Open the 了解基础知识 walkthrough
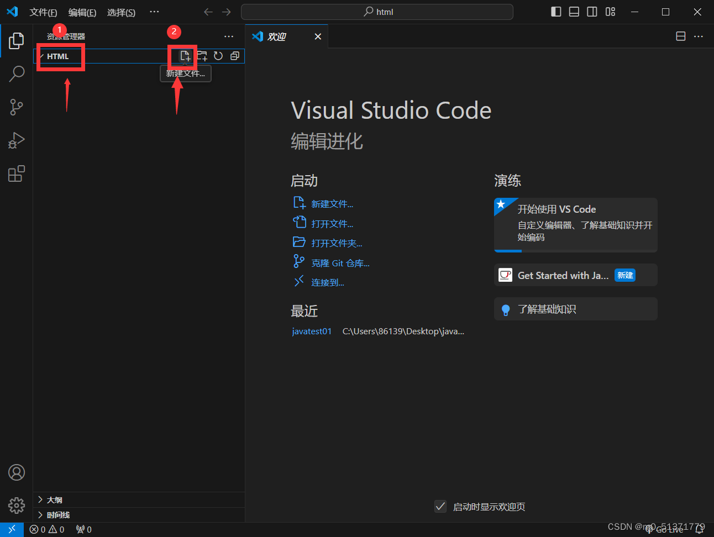714x537 pixels. [x=575, y=309]
